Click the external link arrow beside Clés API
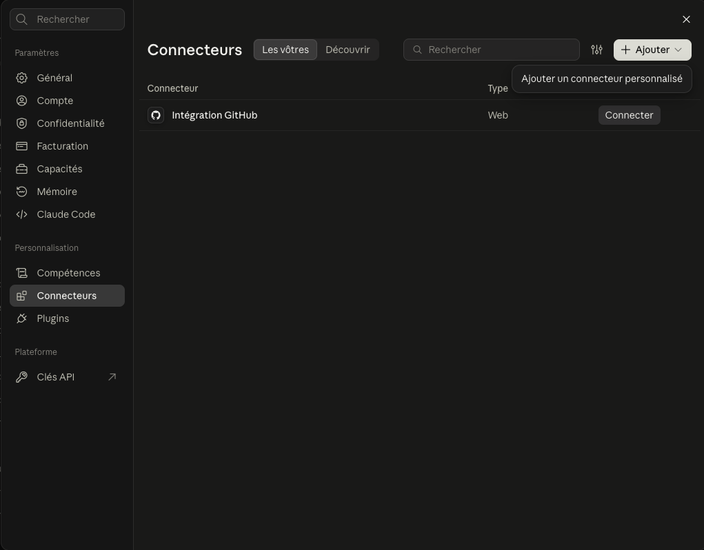The width and height of the screenshot is (704, 550). (112, 377)
